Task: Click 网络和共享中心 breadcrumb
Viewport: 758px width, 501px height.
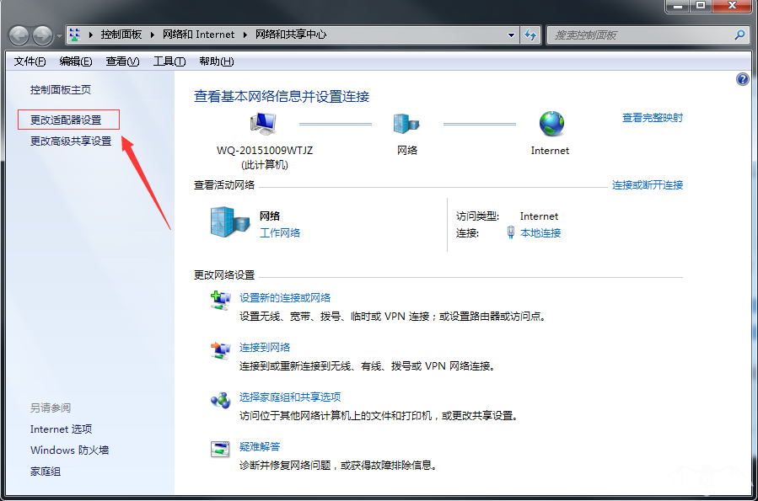Action: point(291,35)
